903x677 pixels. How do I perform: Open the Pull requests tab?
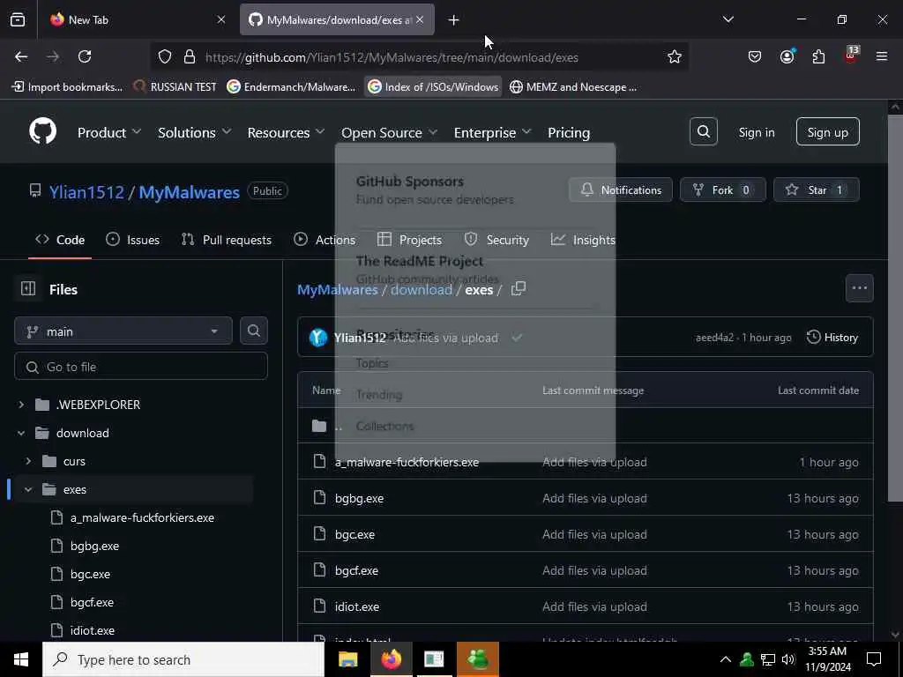[x=227, y=240]
